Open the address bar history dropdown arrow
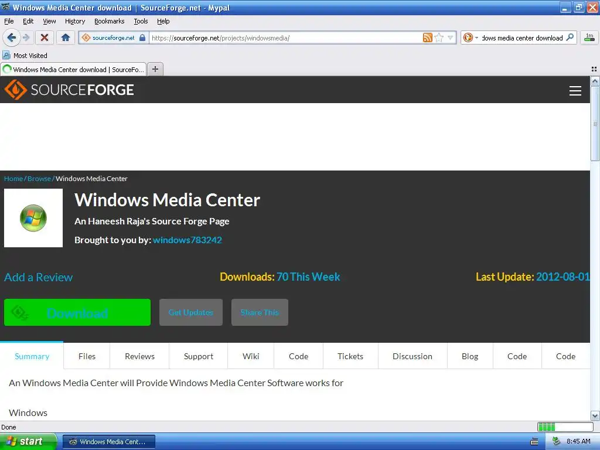The image size is (600, 450). click(x=451, y=37)
